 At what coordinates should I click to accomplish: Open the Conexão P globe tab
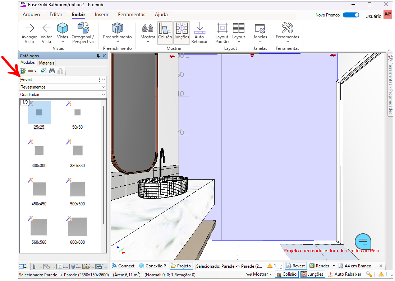point(153,266)
